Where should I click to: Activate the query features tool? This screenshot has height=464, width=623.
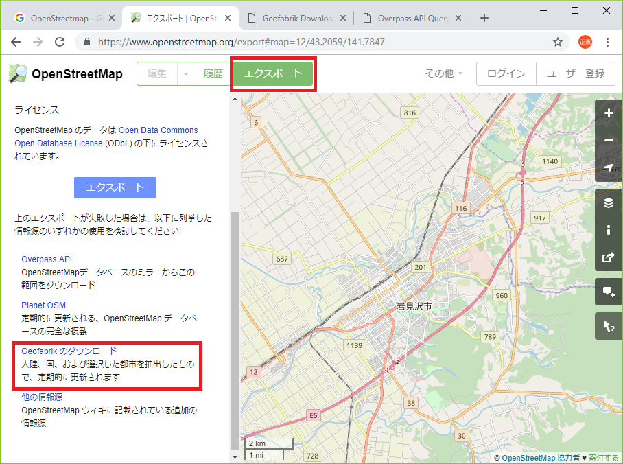coord(609,326)
